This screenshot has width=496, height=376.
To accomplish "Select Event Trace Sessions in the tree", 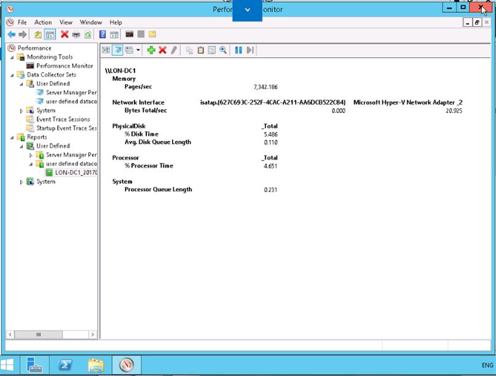I will coord(63,119).
